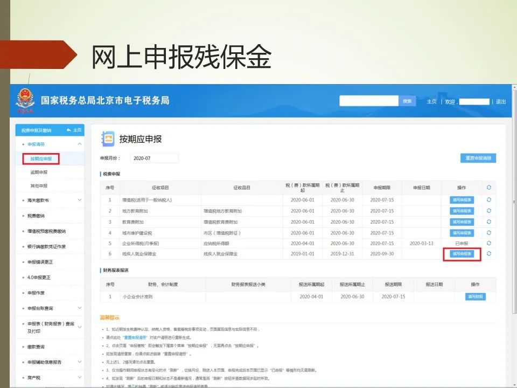Screen dimensions: 517x388
Task: Focus the header search box
Action: coord(369,101)
